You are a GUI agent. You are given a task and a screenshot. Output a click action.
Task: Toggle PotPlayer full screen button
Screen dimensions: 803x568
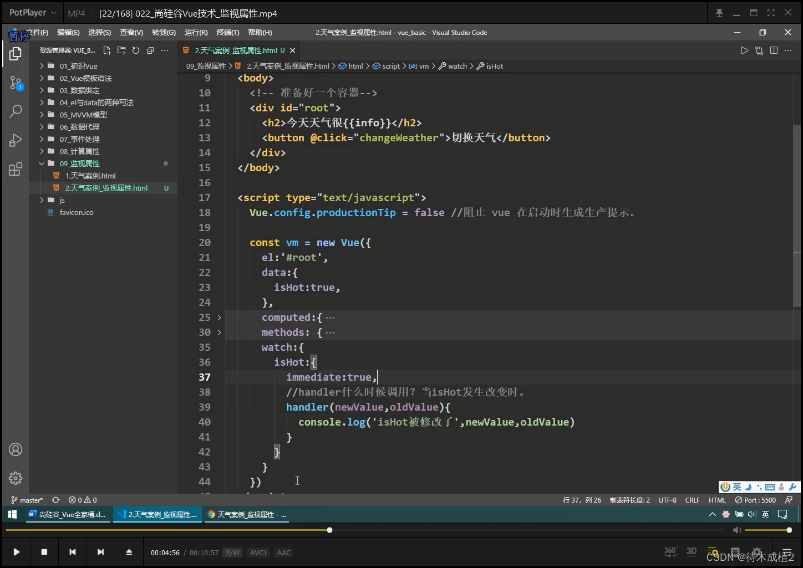pyautogui.click(x=771, y=13)
